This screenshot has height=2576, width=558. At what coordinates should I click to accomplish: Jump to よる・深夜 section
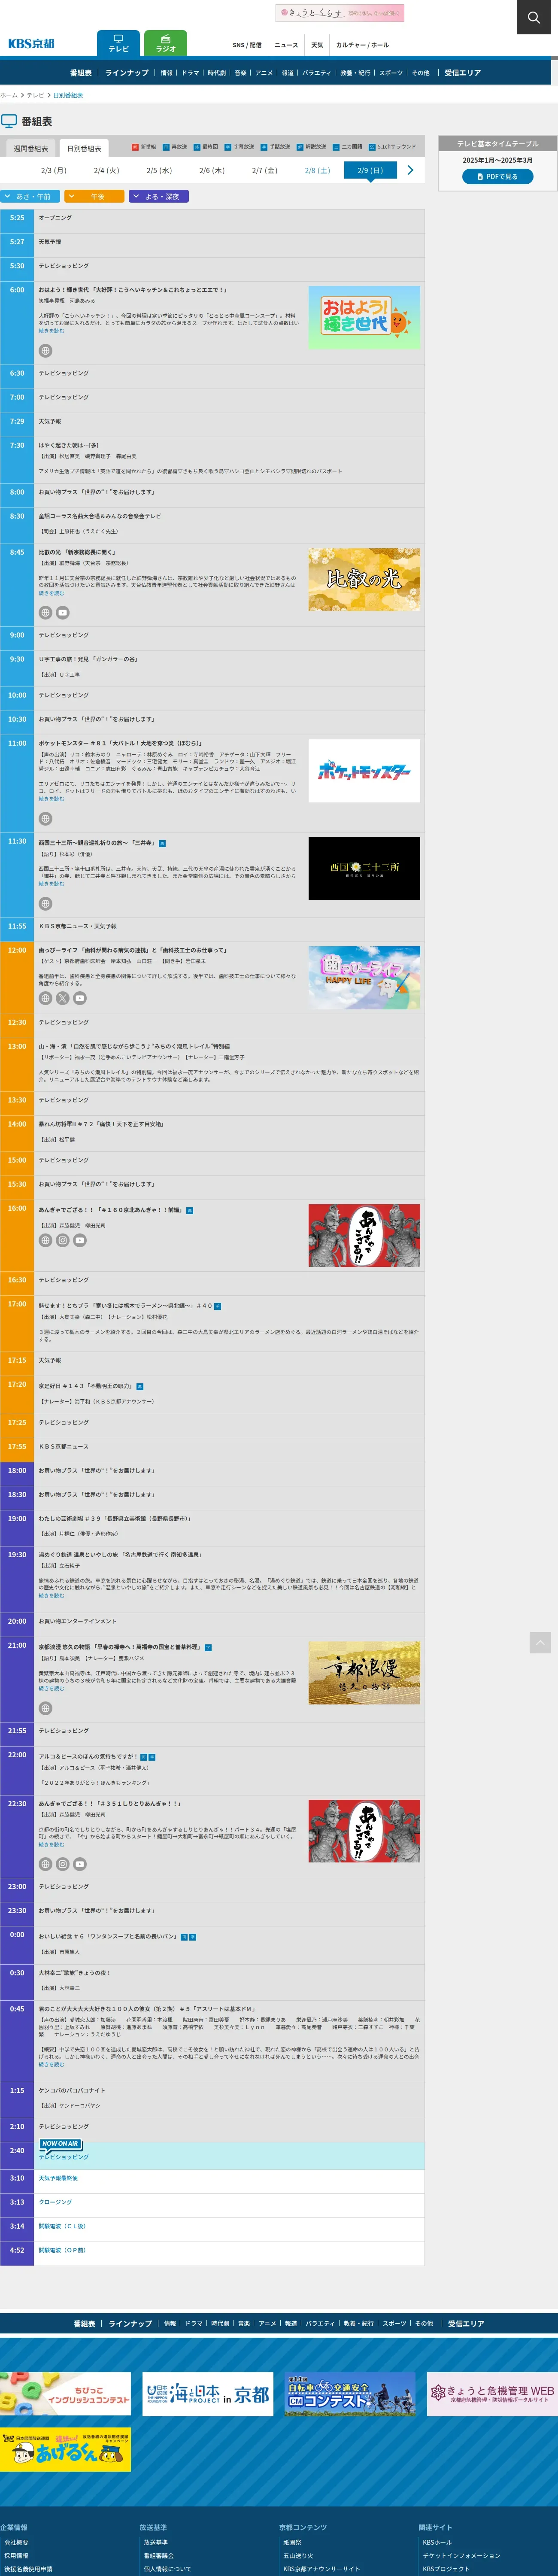click(158, 197)
